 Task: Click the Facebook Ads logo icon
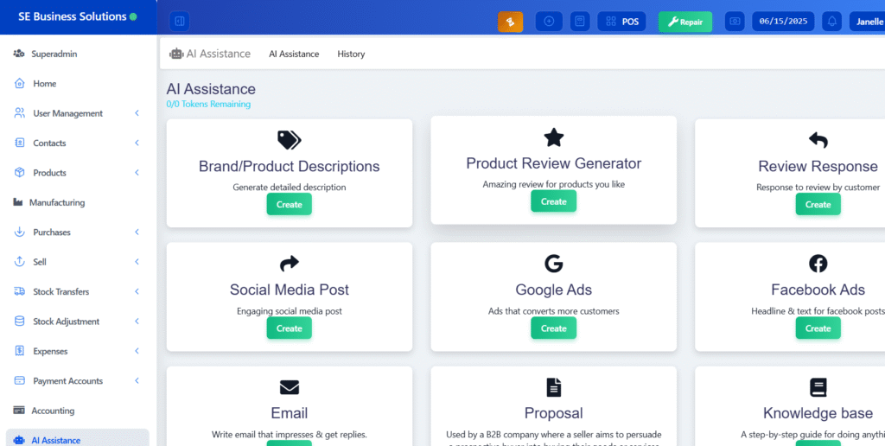(818, 264)
